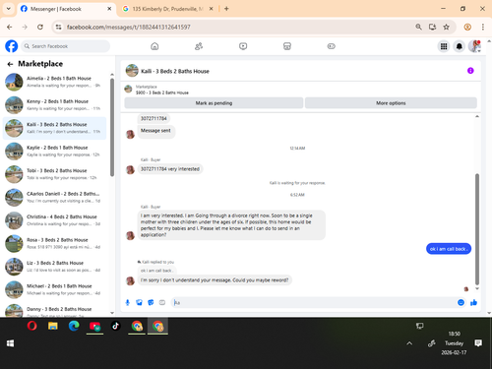
Task: View site information icon
Action: (x=58, y=27)
